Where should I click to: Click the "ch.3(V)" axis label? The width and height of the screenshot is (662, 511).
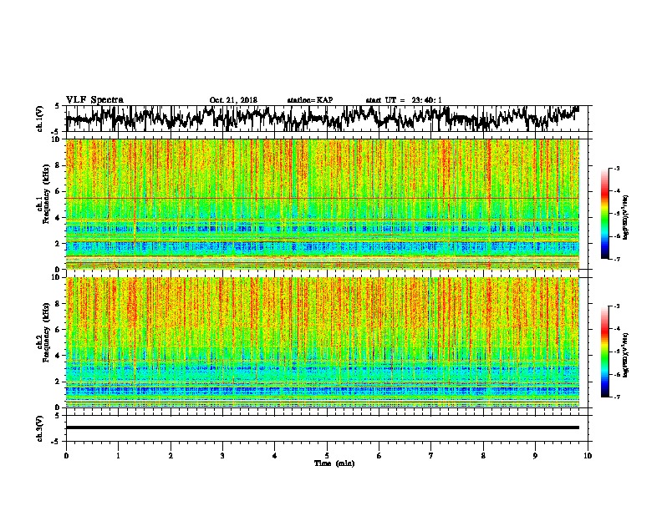[40, 428]
